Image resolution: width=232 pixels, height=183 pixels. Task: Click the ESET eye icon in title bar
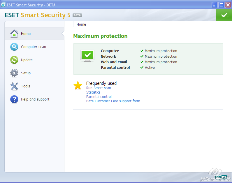[x=3, y=5]
